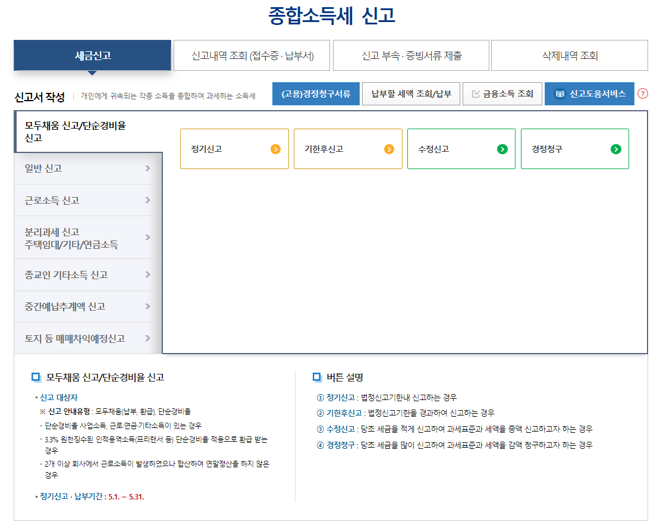Expand the 종교인 기타소득 신고 chevron
The height and width of the screenshot is (531, 663).
click(x=147, y=274)
